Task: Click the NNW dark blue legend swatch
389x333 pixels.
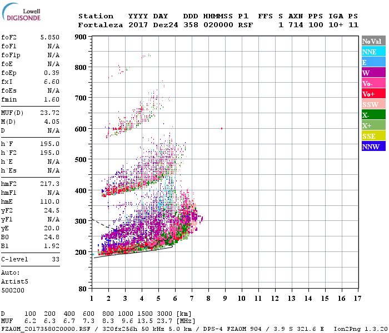Action: click(373, 146)
